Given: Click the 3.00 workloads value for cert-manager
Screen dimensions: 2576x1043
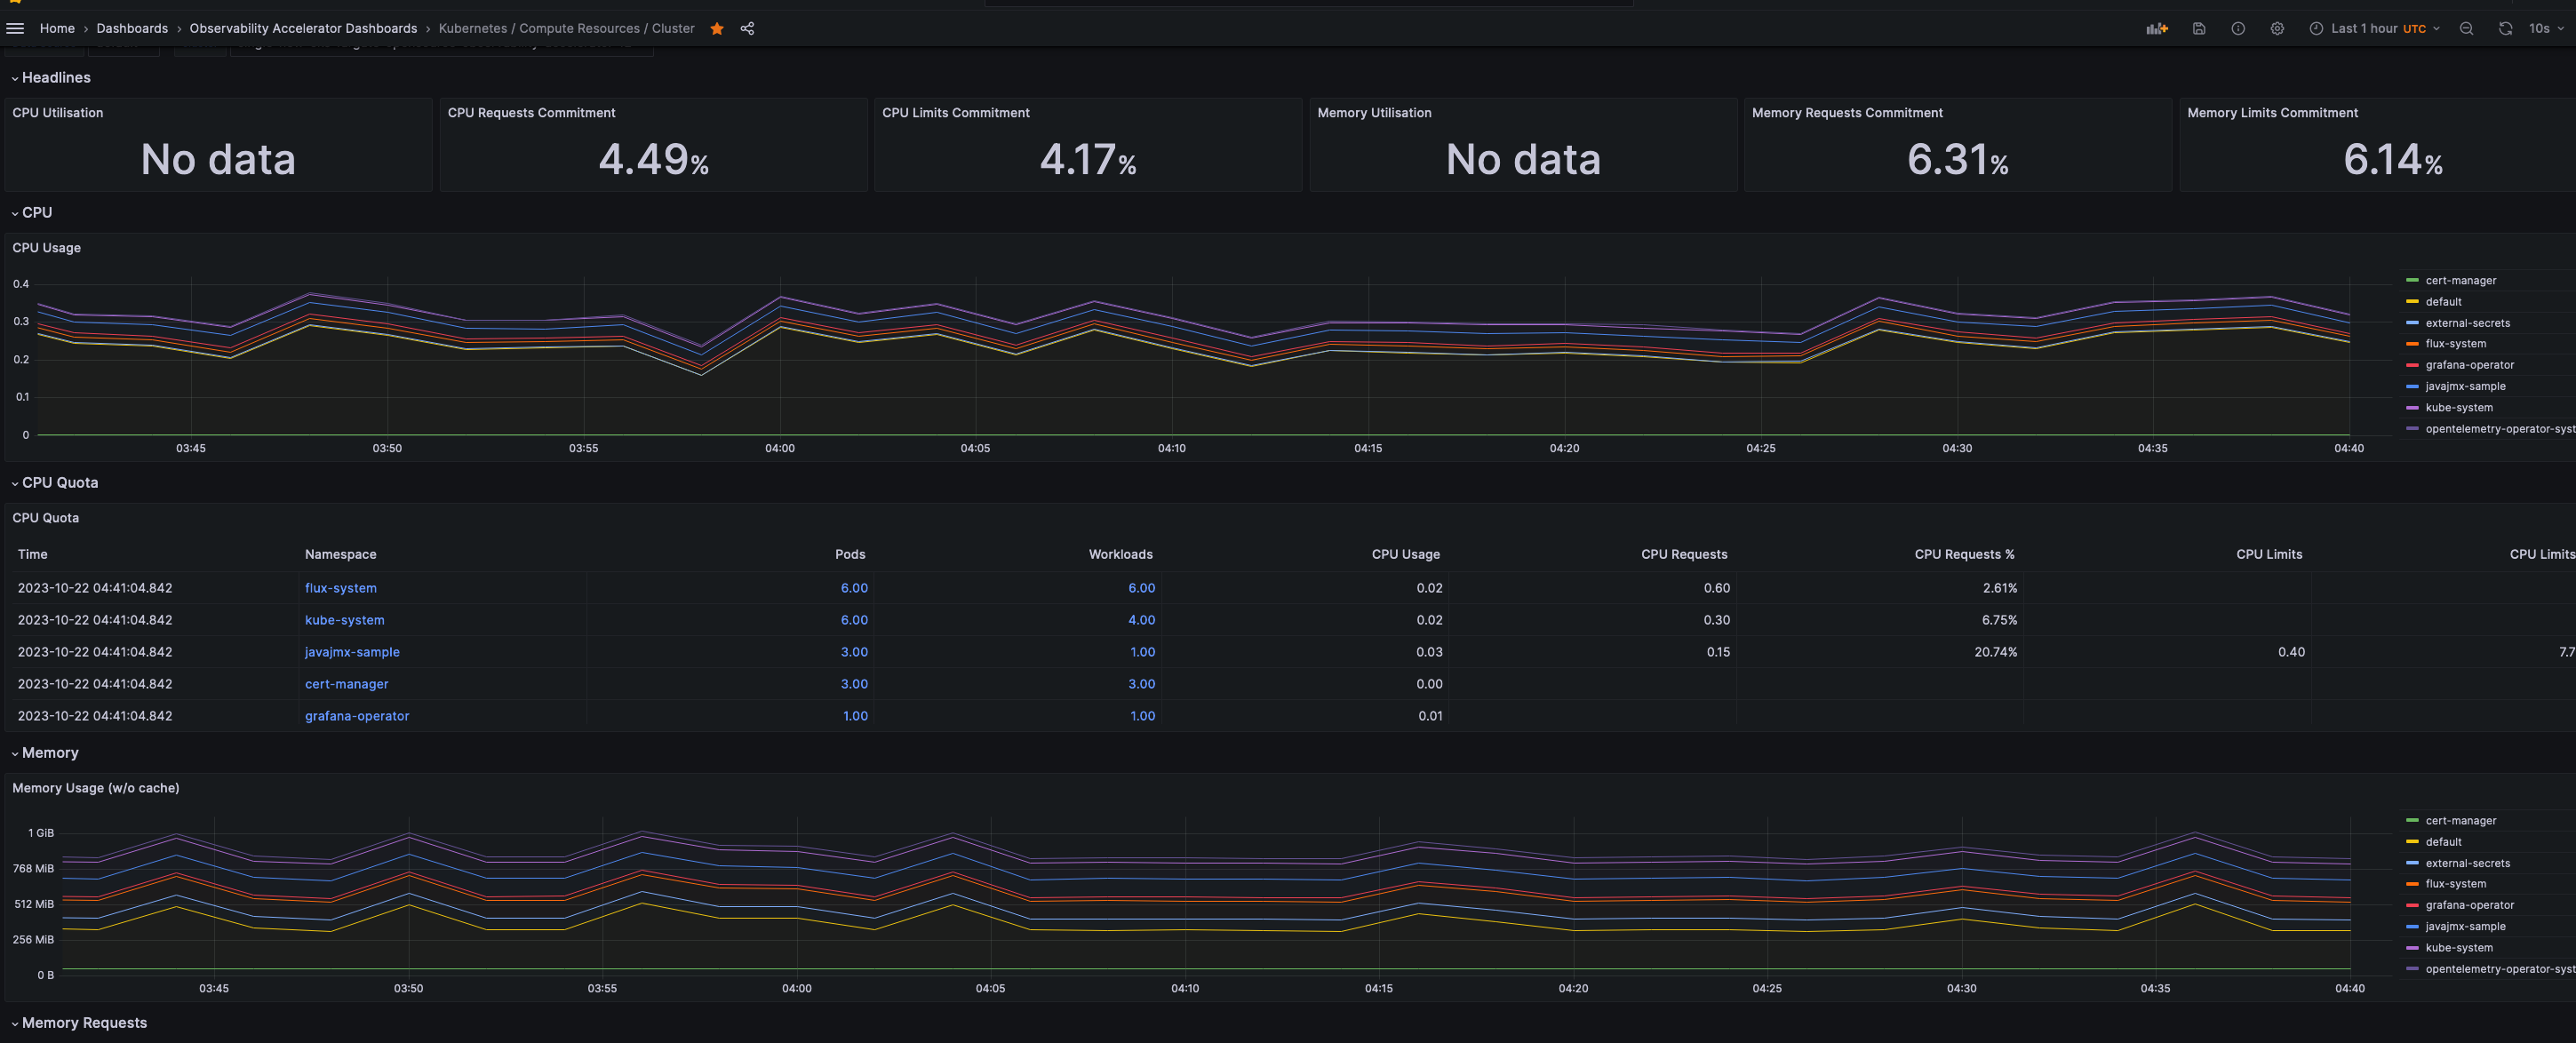Looking at the screenshot, I should pos(1141,683).
